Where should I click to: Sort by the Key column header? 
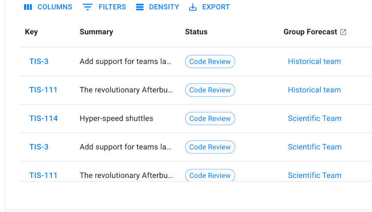tap(31, 32)
